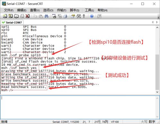This screenshot has height=124, width=160.
Task: Click the Reconnect toolbar icon
Action: [x=22, y=16]
